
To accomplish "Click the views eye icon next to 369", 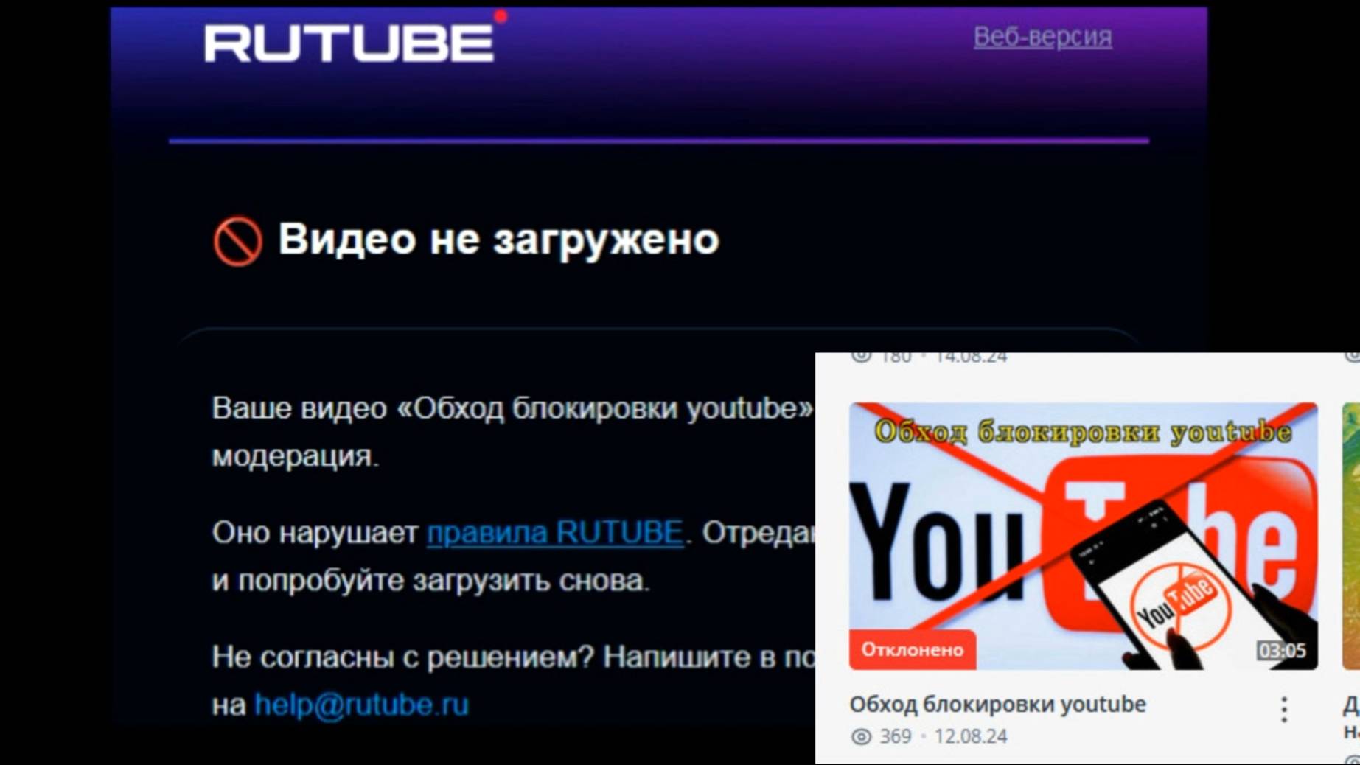I will click(861, 736).
